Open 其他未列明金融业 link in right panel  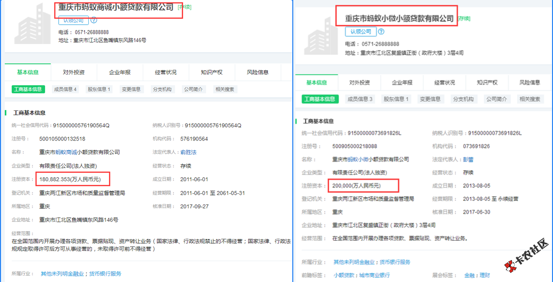[354, 262]
